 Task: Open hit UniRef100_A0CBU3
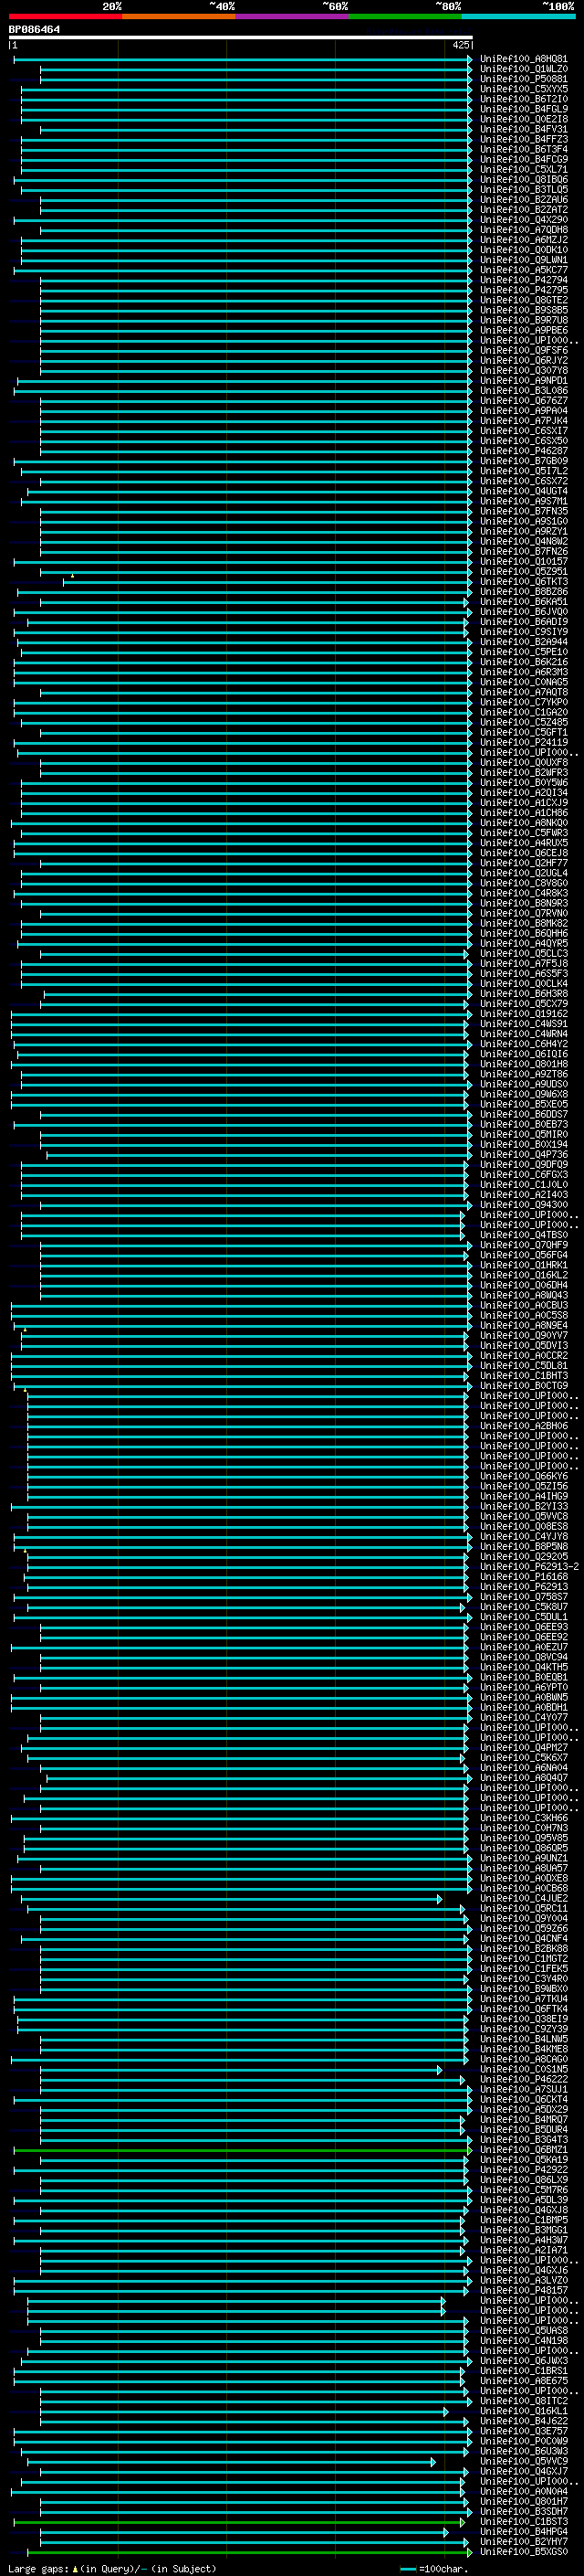tap(523, 1305)
